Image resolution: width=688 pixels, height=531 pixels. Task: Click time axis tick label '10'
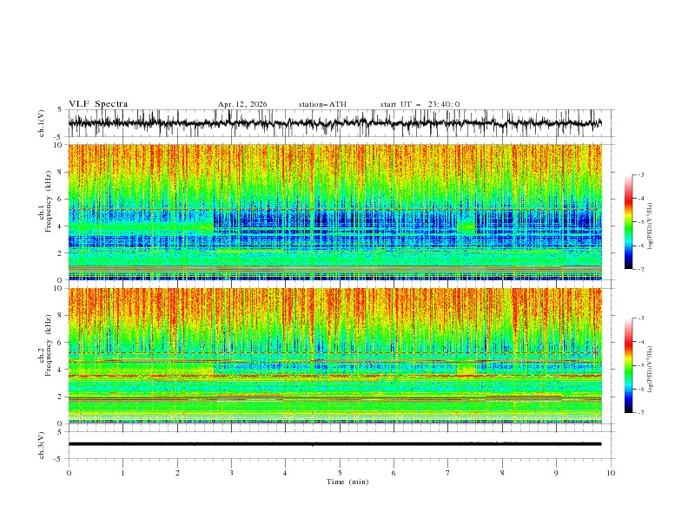tap(611, 473)
